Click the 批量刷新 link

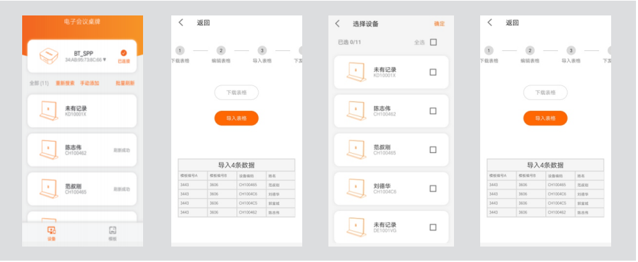pyautogui.click(x=125, y=83)
